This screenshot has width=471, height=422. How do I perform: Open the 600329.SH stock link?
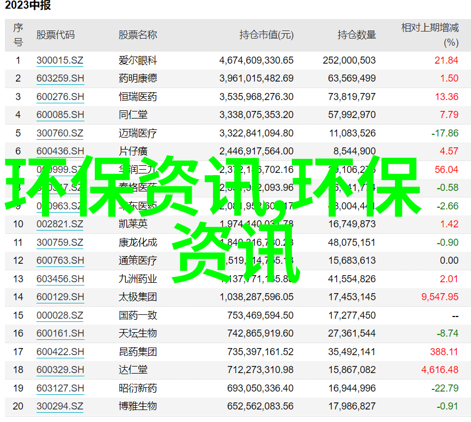point(60,370)
